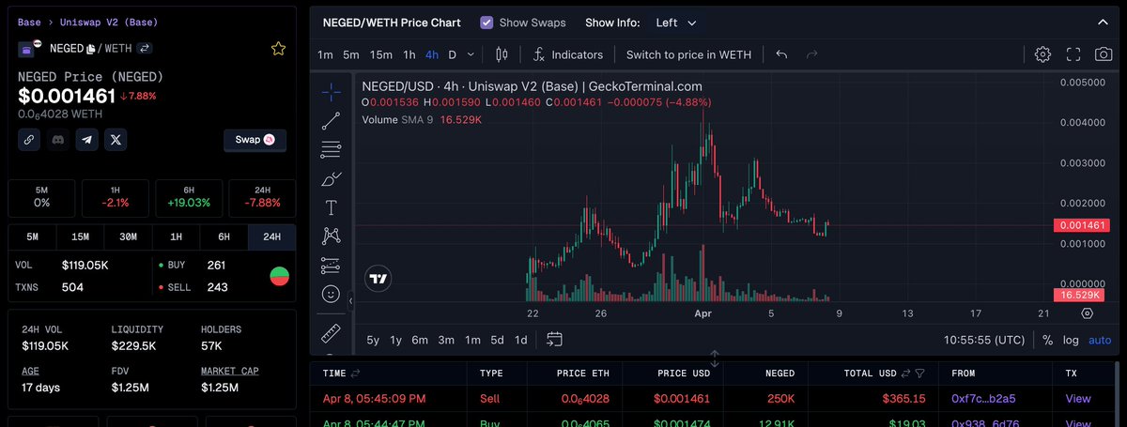Image resolution: width=1127 pixels, height=427 pixels.
Task: Redo the chart action
Action: coord(812,54)
